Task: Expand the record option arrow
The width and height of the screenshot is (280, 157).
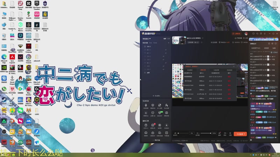Action: 226,133
